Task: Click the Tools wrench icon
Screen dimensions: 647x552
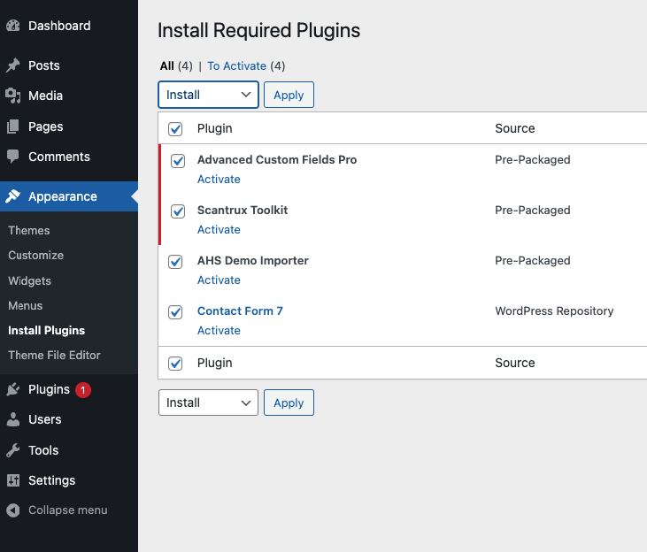Action: click(13, 450)
